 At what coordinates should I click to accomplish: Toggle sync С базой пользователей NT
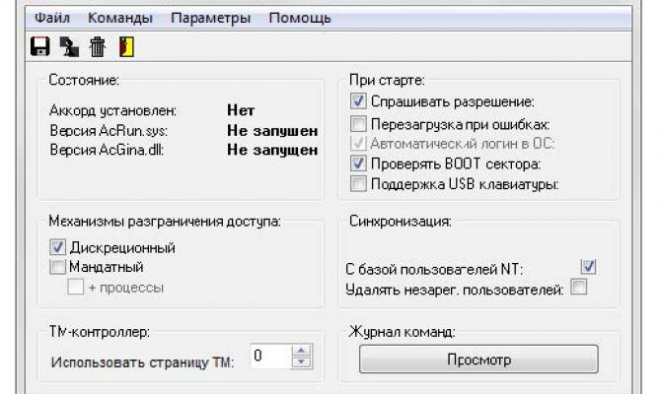point(588,266)
